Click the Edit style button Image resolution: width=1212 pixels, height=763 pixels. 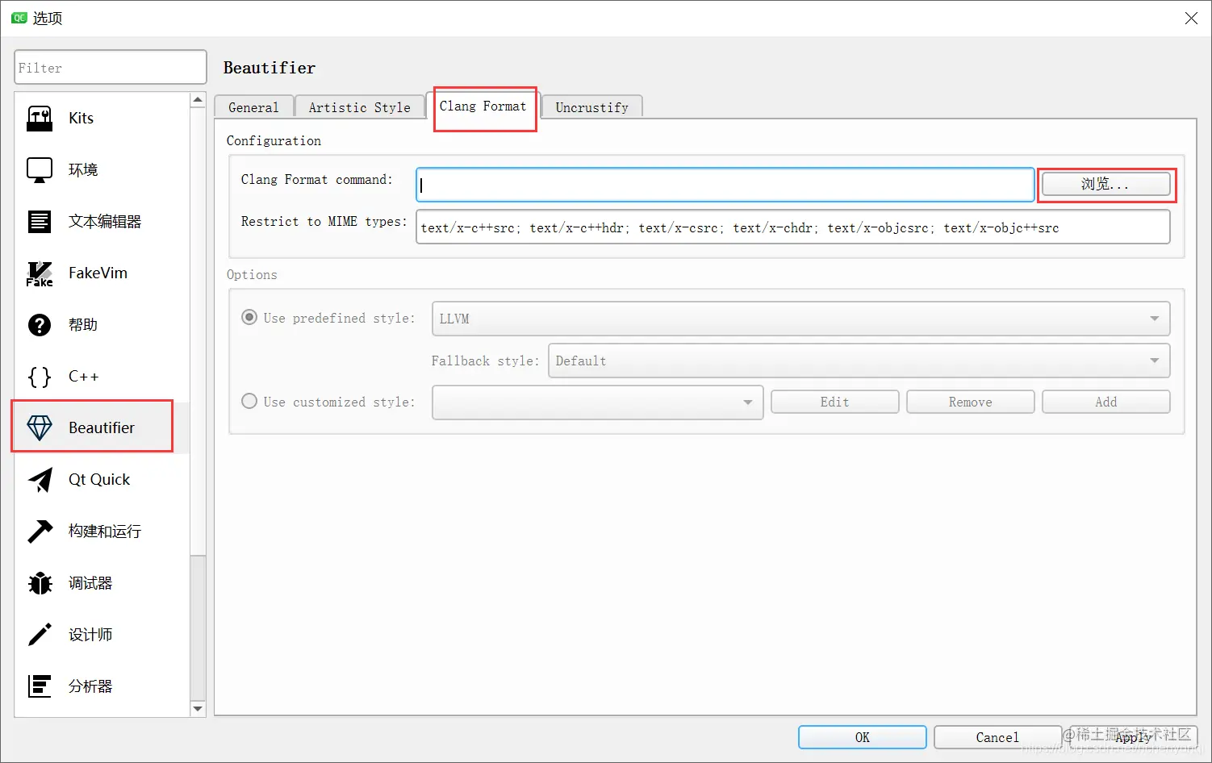pos(834,402)
